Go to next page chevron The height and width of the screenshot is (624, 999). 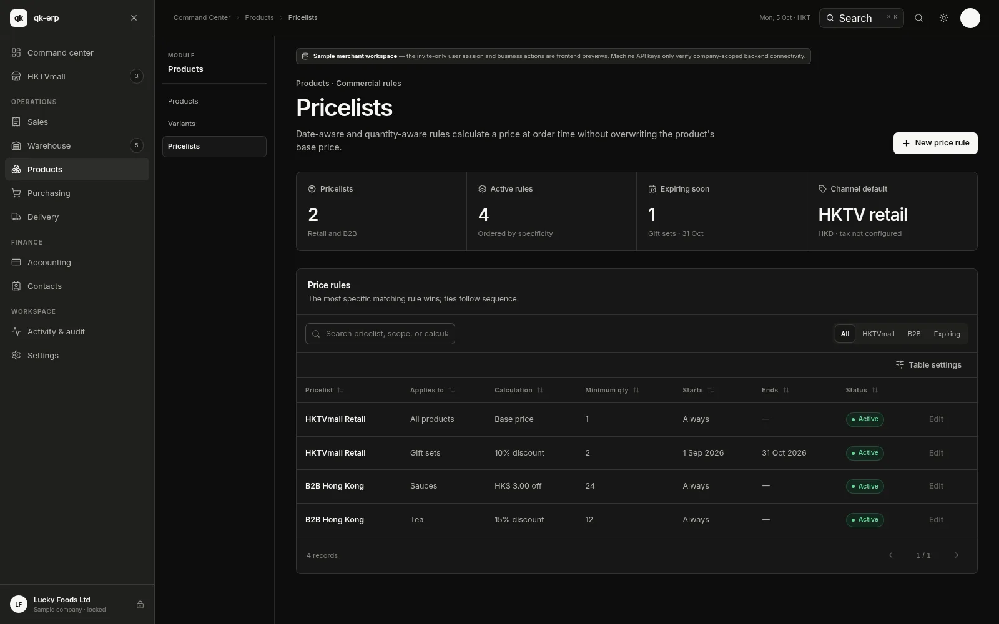tap(956, 555)
